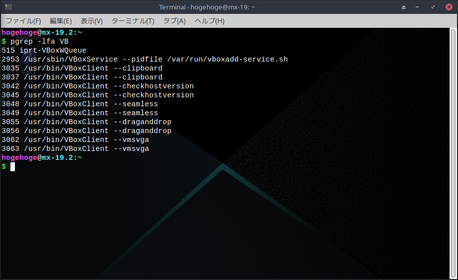The width and height of the screenshot is (458, 280).
Task: Click the line '515 iprt-VBoxWQueue'
Action: [x=44, y=51]
